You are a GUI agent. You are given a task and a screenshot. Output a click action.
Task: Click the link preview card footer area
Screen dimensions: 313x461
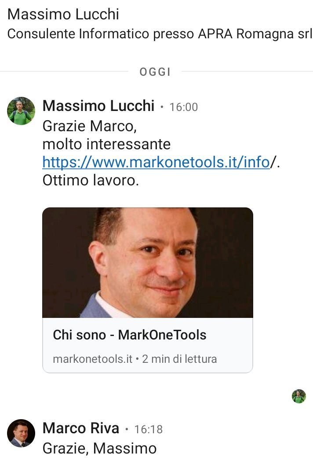[148, 346]
